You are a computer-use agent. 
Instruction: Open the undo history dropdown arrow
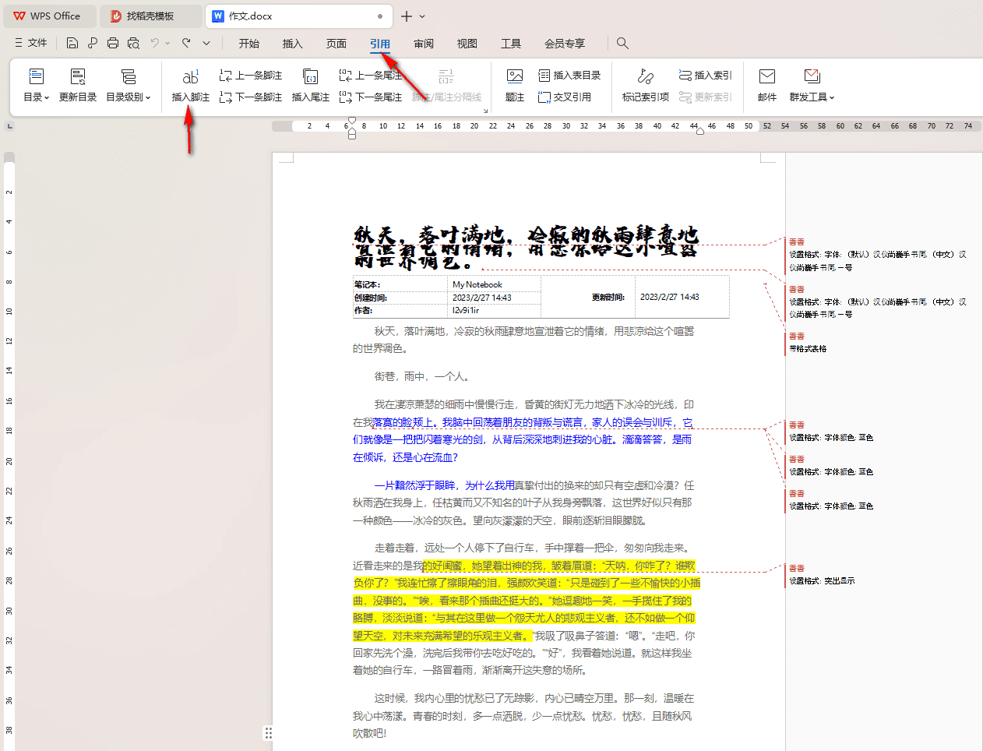(167, 44)
